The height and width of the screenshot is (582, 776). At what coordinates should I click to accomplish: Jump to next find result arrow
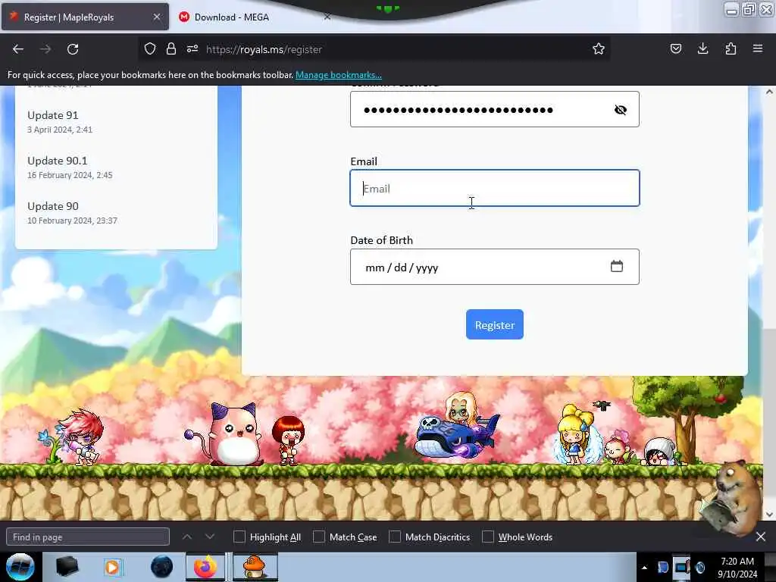(x=210, y=537)
